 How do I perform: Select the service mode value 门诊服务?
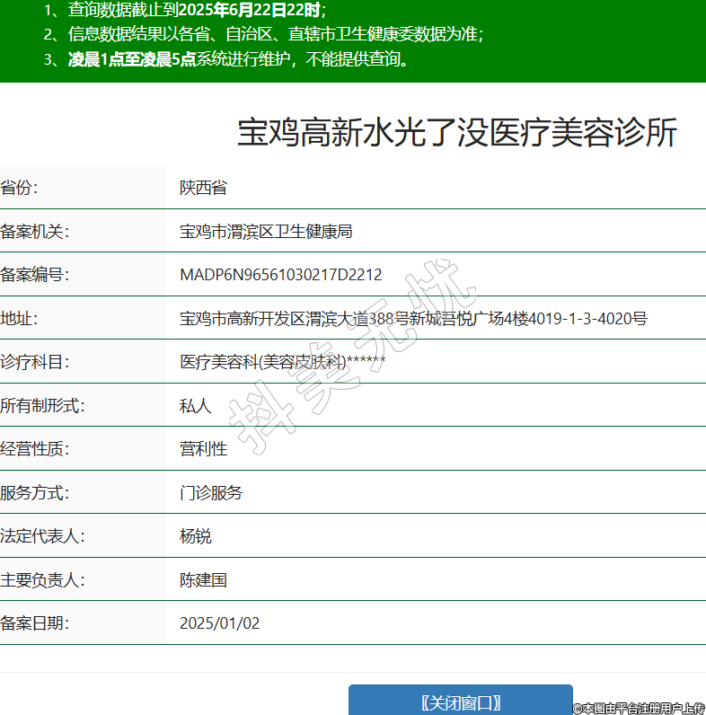(211, 493)
